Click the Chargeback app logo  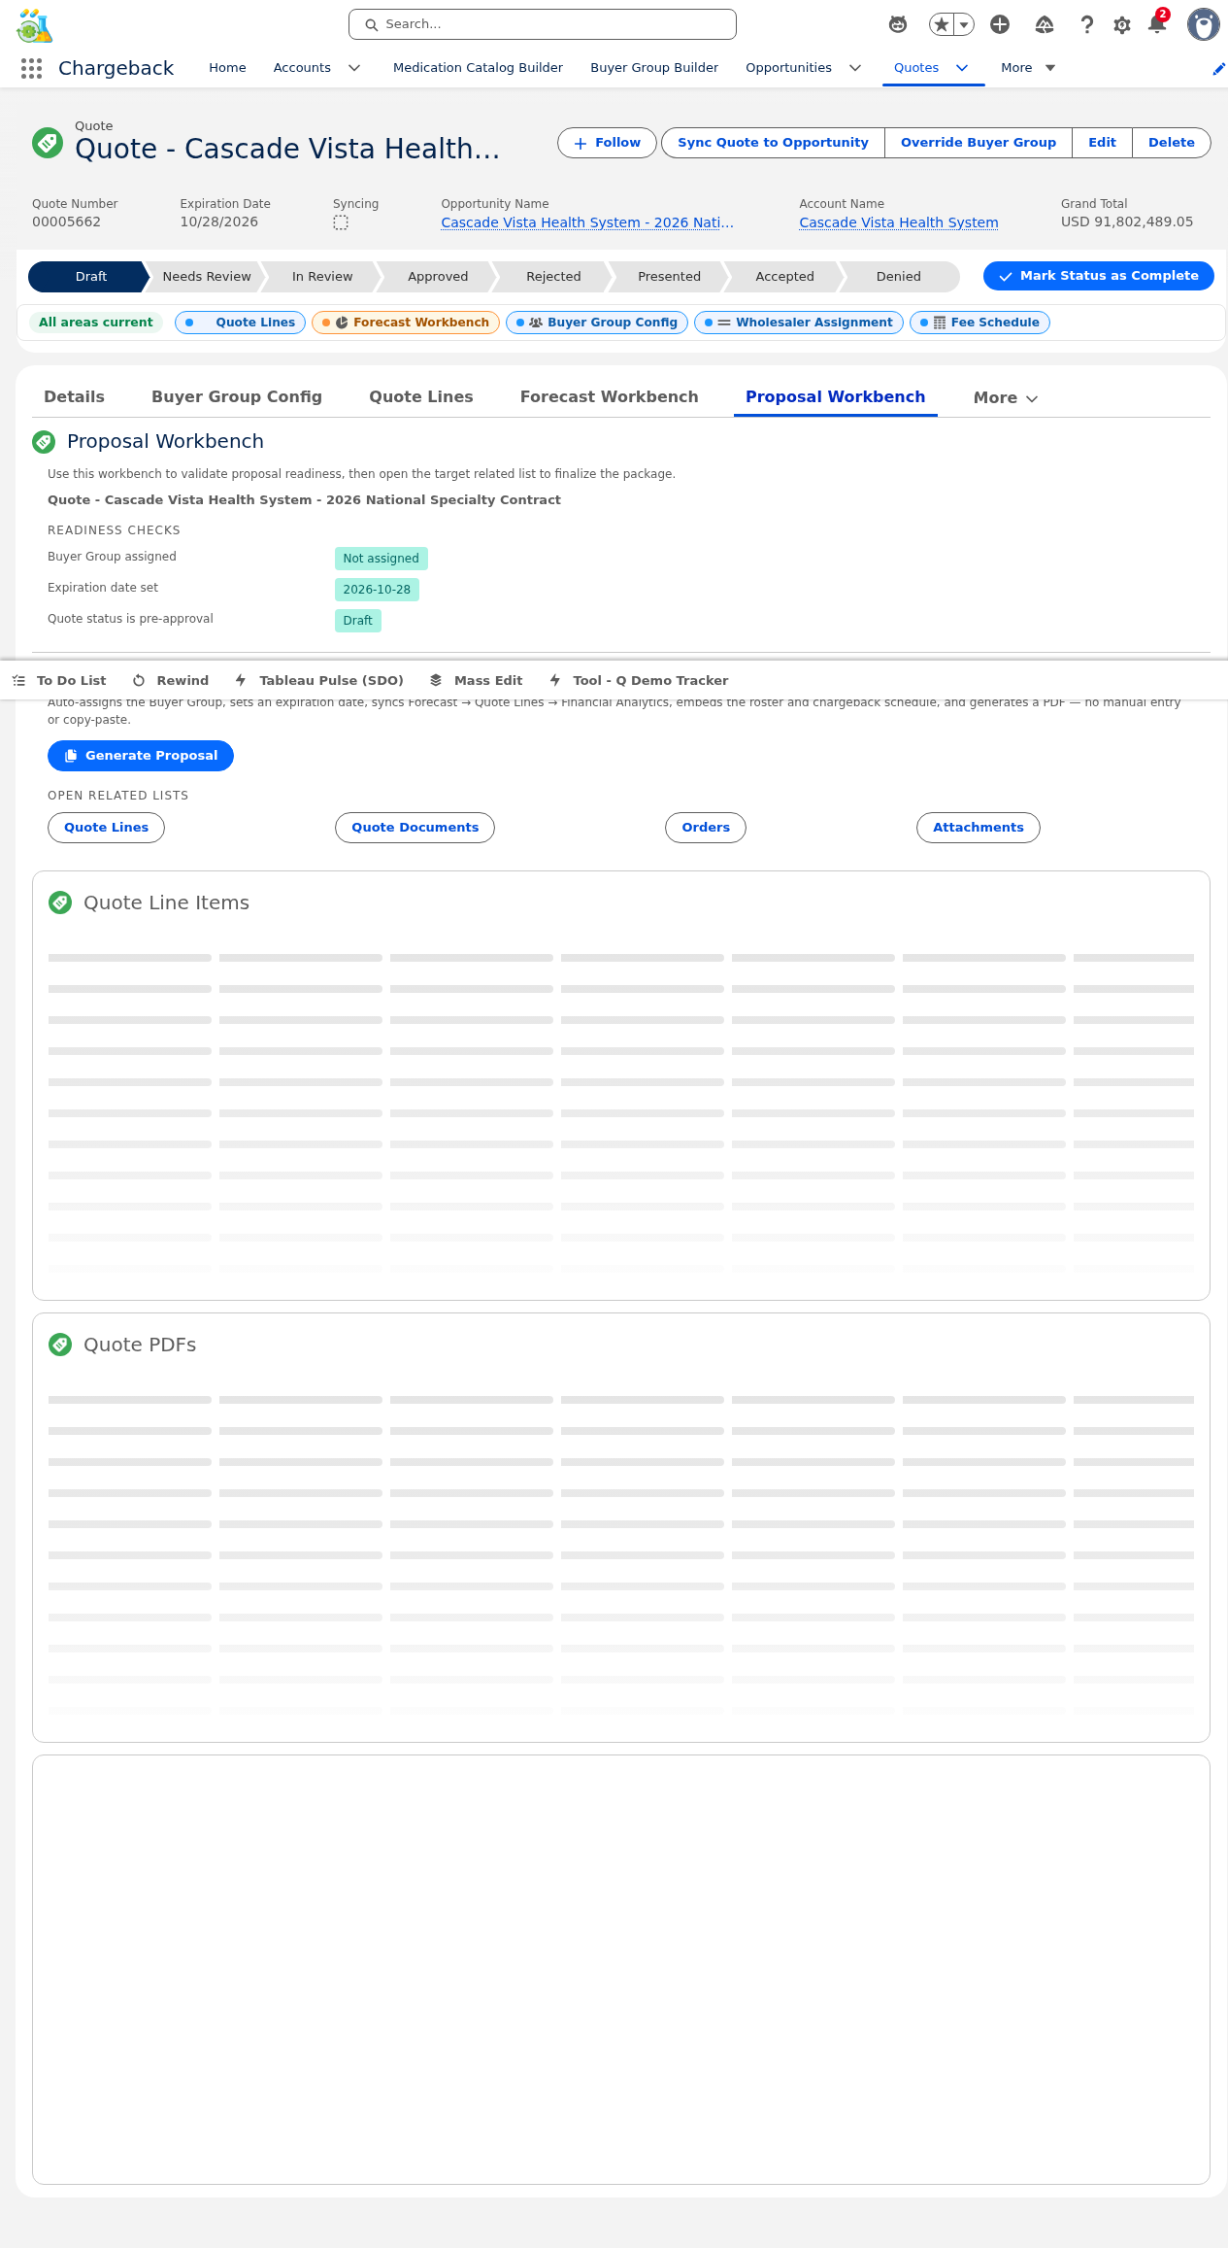point(34,25)
